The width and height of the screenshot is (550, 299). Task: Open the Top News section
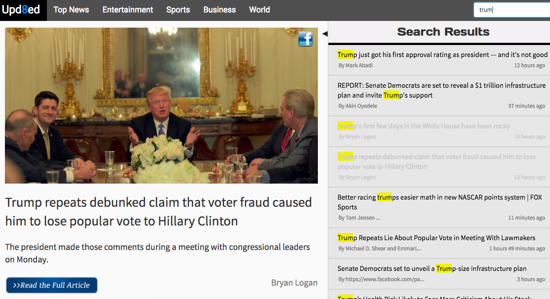click(71, 10)
